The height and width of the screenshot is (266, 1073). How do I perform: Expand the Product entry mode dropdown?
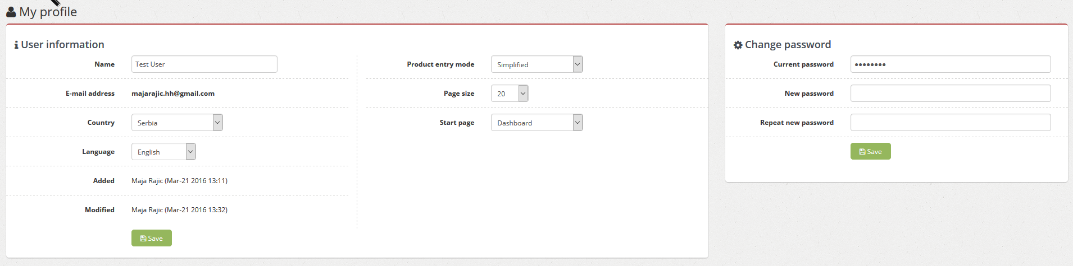pos(536,64)
